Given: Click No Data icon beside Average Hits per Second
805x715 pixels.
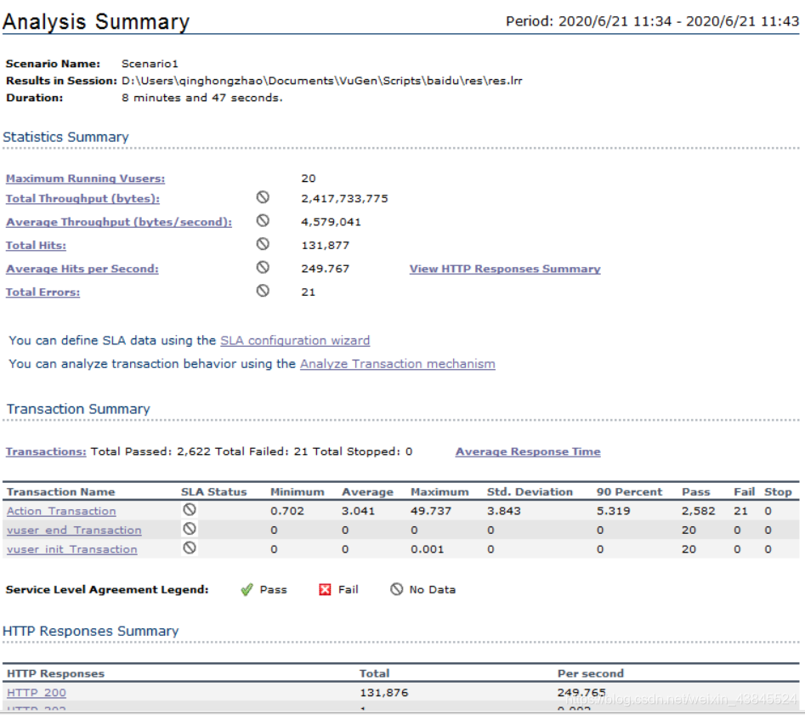Looking at the screenshot, I should tap(263, 267).
